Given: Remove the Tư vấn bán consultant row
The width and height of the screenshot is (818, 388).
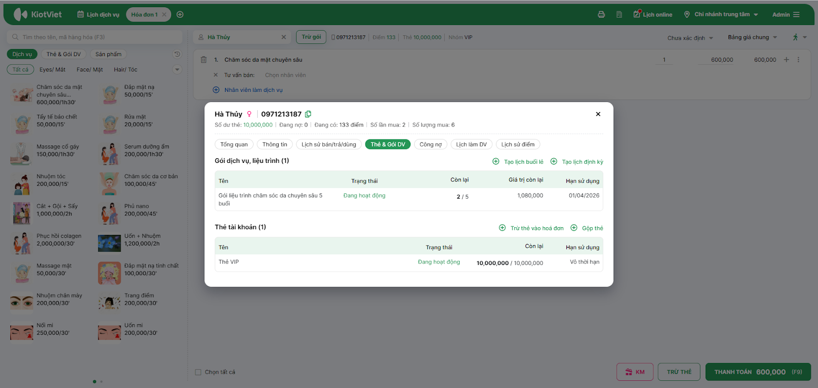Looking at the screenshot, I should 216,75.
